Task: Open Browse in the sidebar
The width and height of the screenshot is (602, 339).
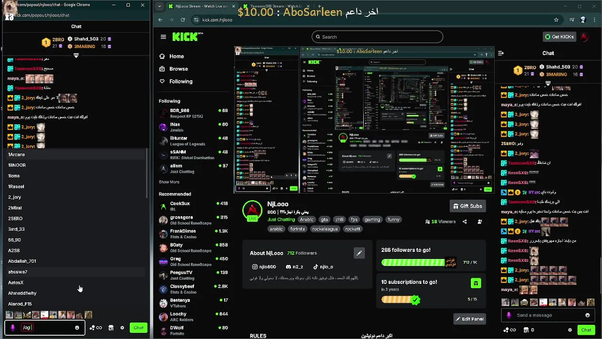Action: [x=174, y=69]
